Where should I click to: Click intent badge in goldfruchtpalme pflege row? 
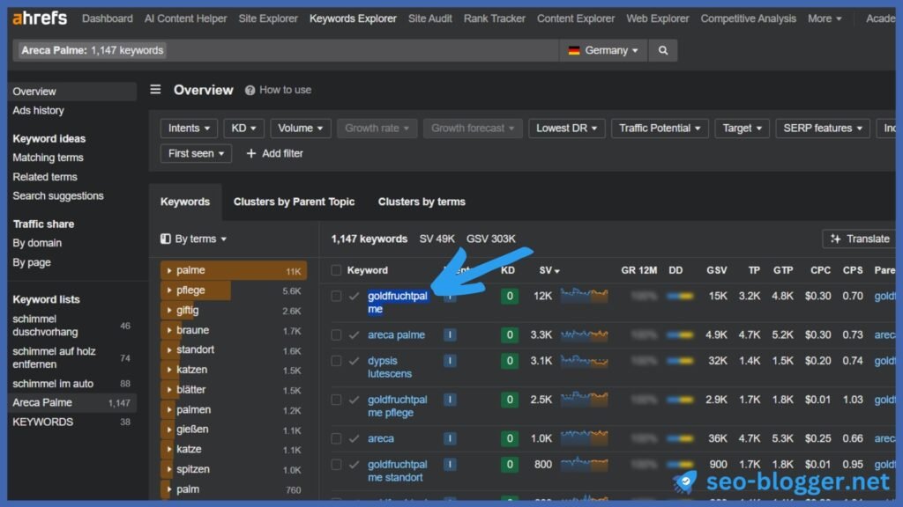tap(450, 400)
